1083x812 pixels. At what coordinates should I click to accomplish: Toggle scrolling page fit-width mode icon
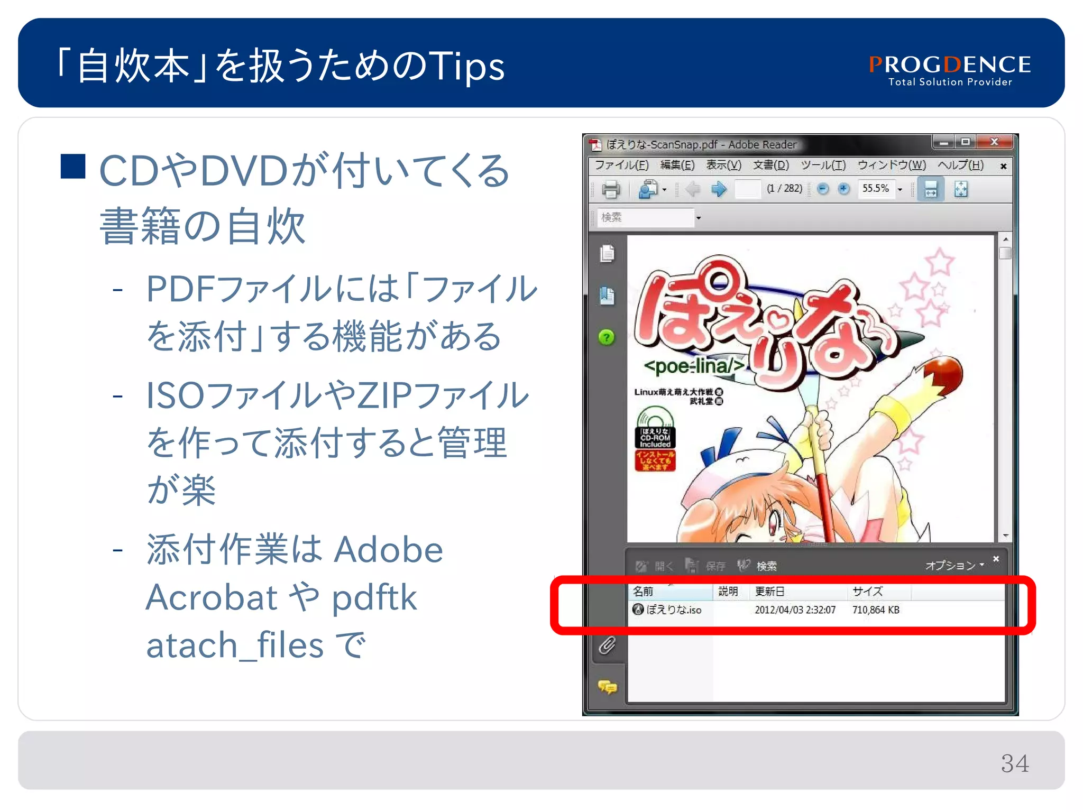pyautogui.click(x=931, y=189)
